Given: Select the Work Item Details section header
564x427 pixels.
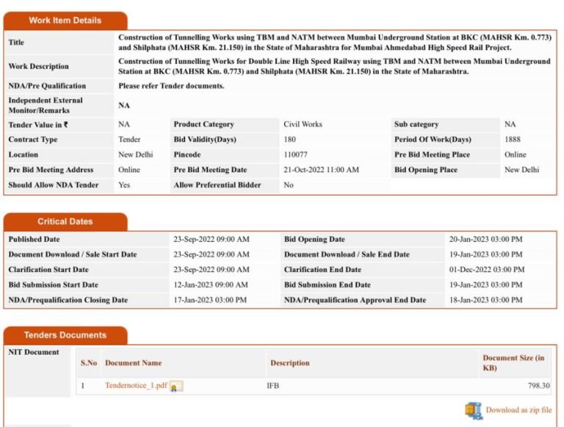Looking at the screenshot, I should 65,21.
